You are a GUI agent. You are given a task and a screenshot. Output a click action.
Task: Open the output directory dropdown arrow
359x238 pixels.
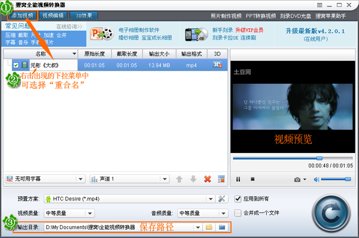198,227
